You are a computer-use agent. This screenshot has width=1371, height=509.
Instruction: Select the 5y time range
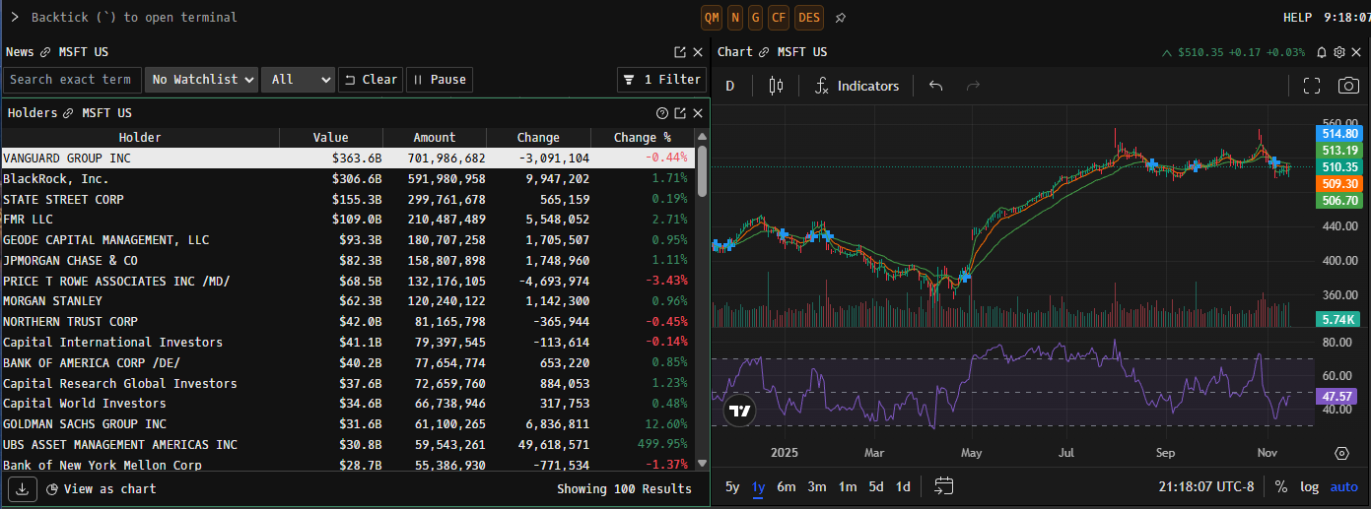click(732, 486)
